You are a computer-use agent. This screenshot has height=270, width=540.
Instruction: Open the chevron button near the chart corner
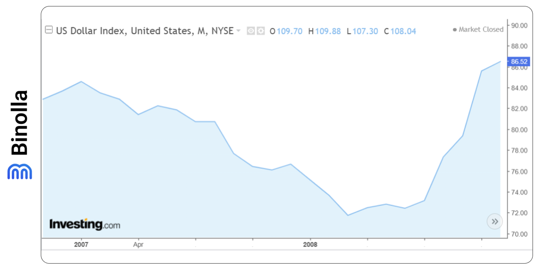(x=495, y=221)
